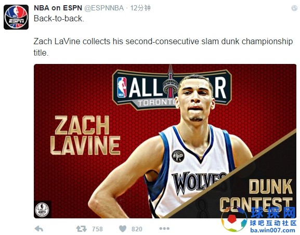Reply to the tweet using the arrow icon
The height and width of the screenshot is (235, 300).
[x=39, y=228]
